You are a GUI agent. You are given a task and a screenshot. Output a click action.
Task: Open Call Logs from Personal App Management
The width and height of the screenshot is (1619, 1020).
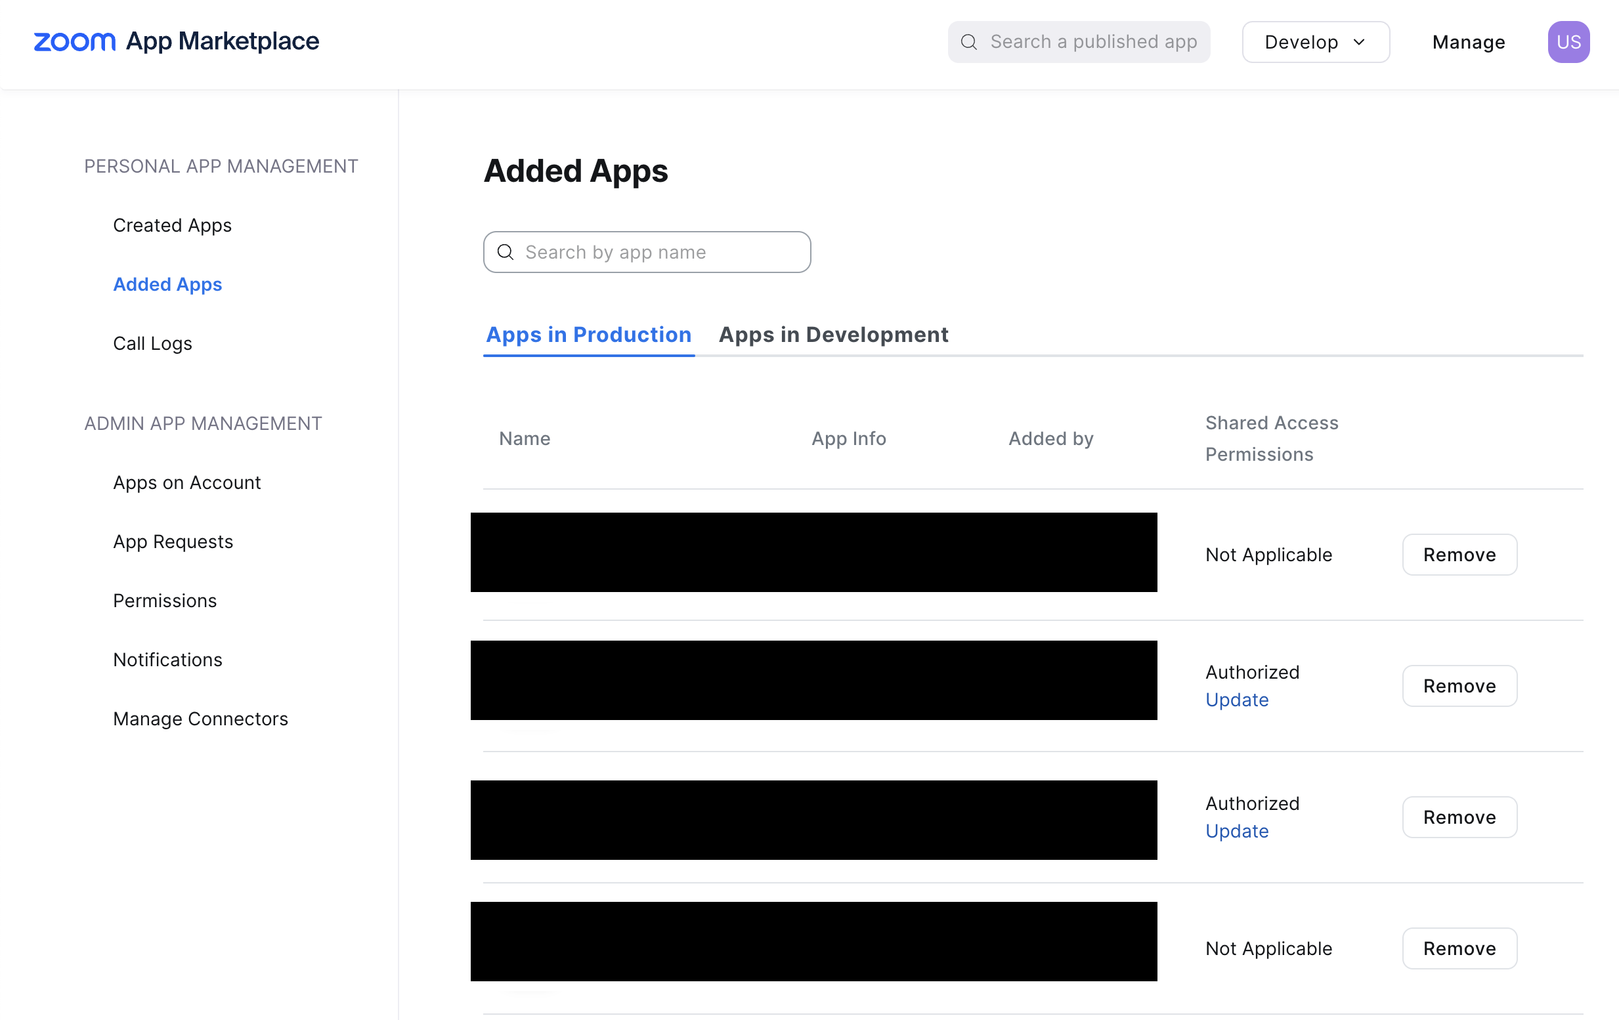pos(152,343)
